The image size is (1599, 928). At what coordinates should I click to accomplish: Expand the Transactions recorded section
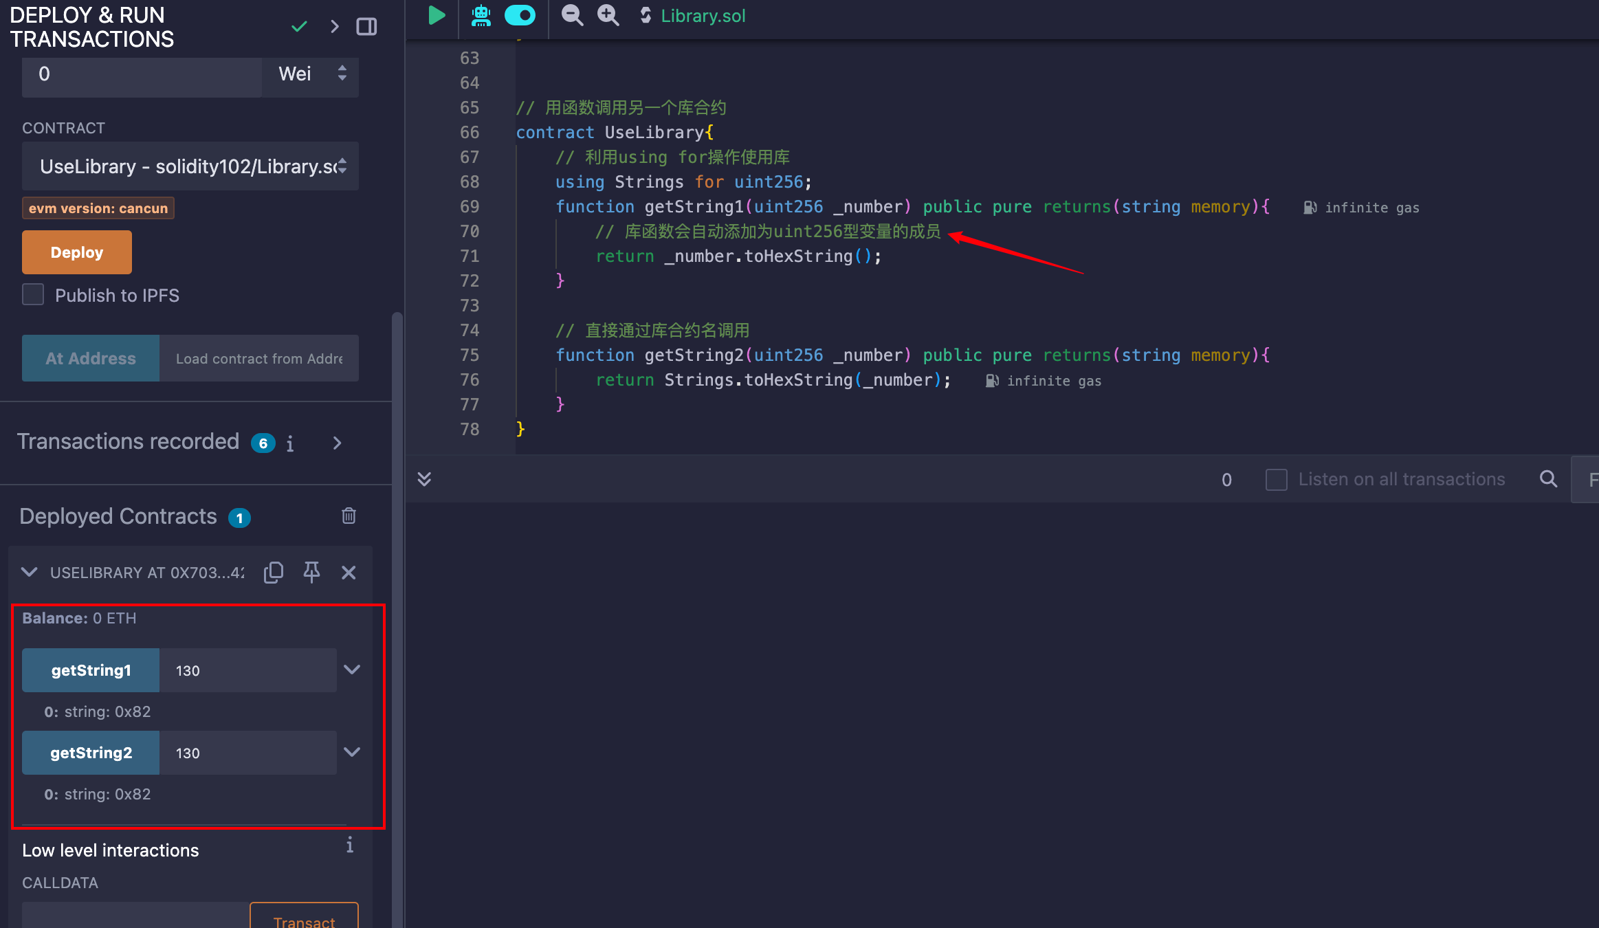[337, 443]
